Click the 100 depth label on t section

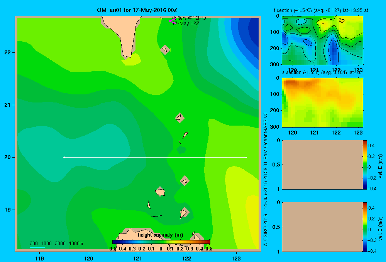pos(276,32)
